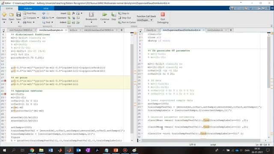
Task: Click the green Continue arrow
Action: click(104, 15)
